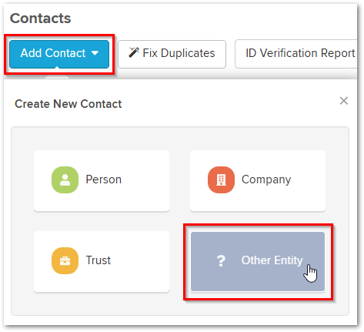364x332 pixels.
Task: Select the Person contact type
Action: click(102, 181)
